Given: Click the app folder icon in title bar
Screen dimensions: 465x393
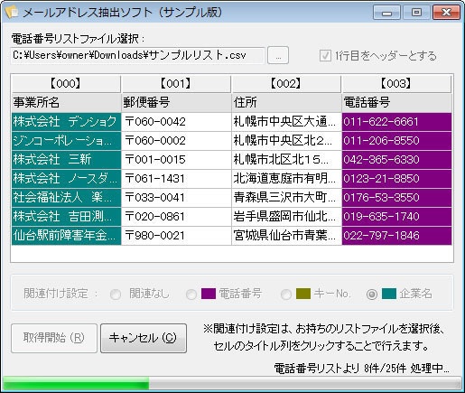Looking at the screenshot, I should [11, 13].
